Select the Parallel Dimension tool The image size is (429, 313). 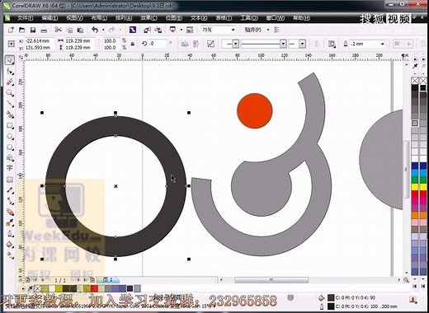coord(10,190)
